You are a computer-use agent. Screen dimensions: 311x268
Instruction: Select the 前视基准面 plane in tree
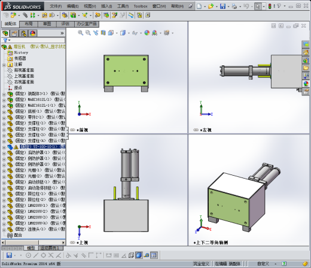point(24,70)
